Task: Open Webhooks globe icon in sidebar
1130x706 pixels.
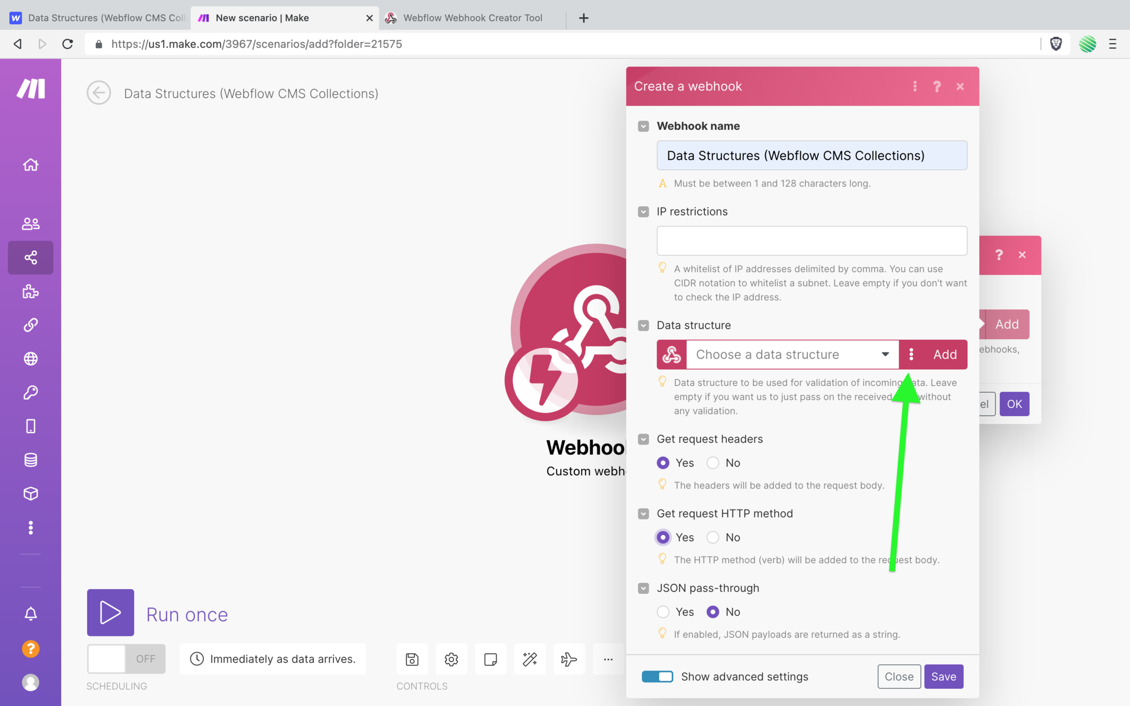Action: [x=30, y=359]
